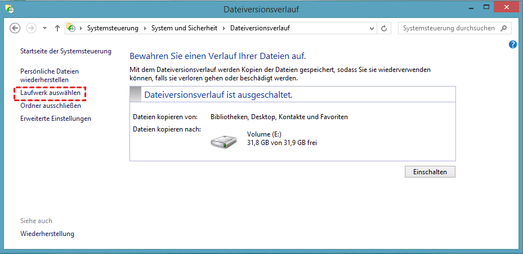This screenshot has height=254, width=523.
Task: Open the Wiederherstellung link
Action: [x=47, y=234]
